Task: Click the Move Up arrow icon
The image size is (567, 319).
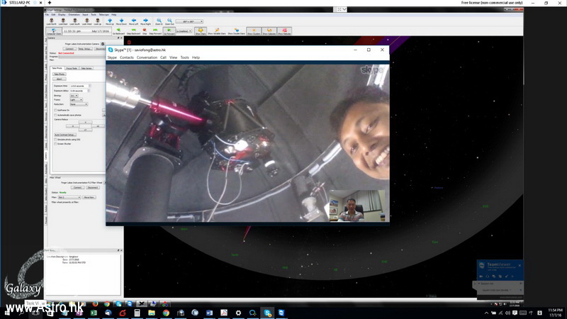Action: [109, 21]
